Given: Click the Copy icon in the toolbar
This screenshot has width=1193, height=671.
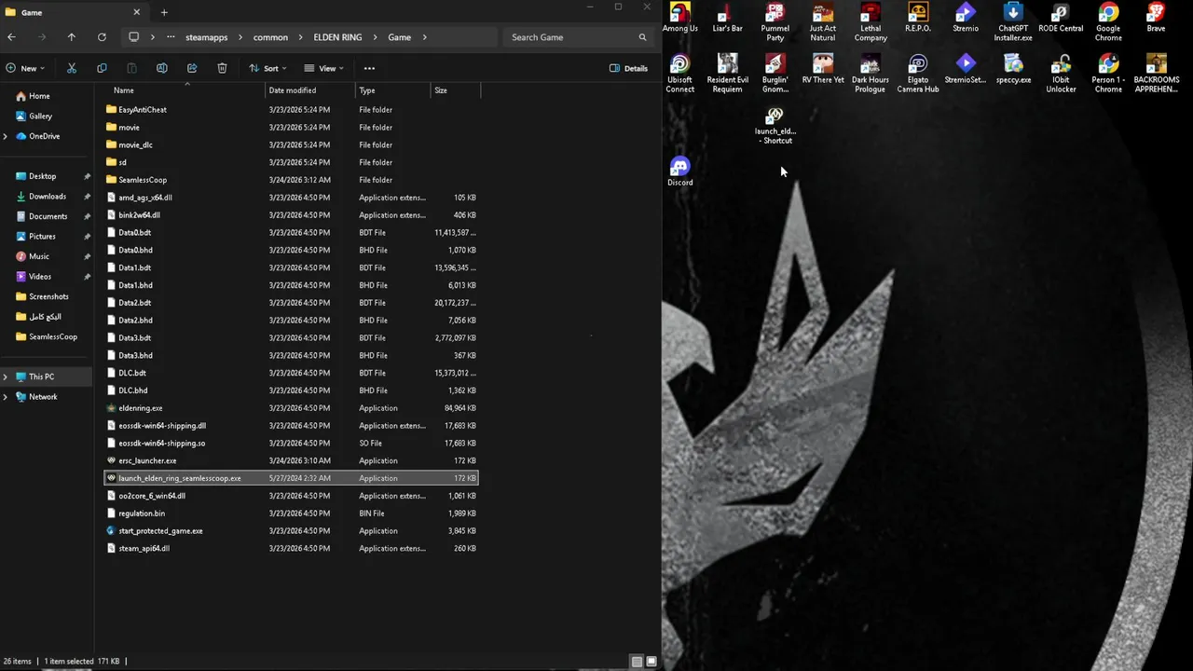Looking at the screenshot, I should coord(102,68).
